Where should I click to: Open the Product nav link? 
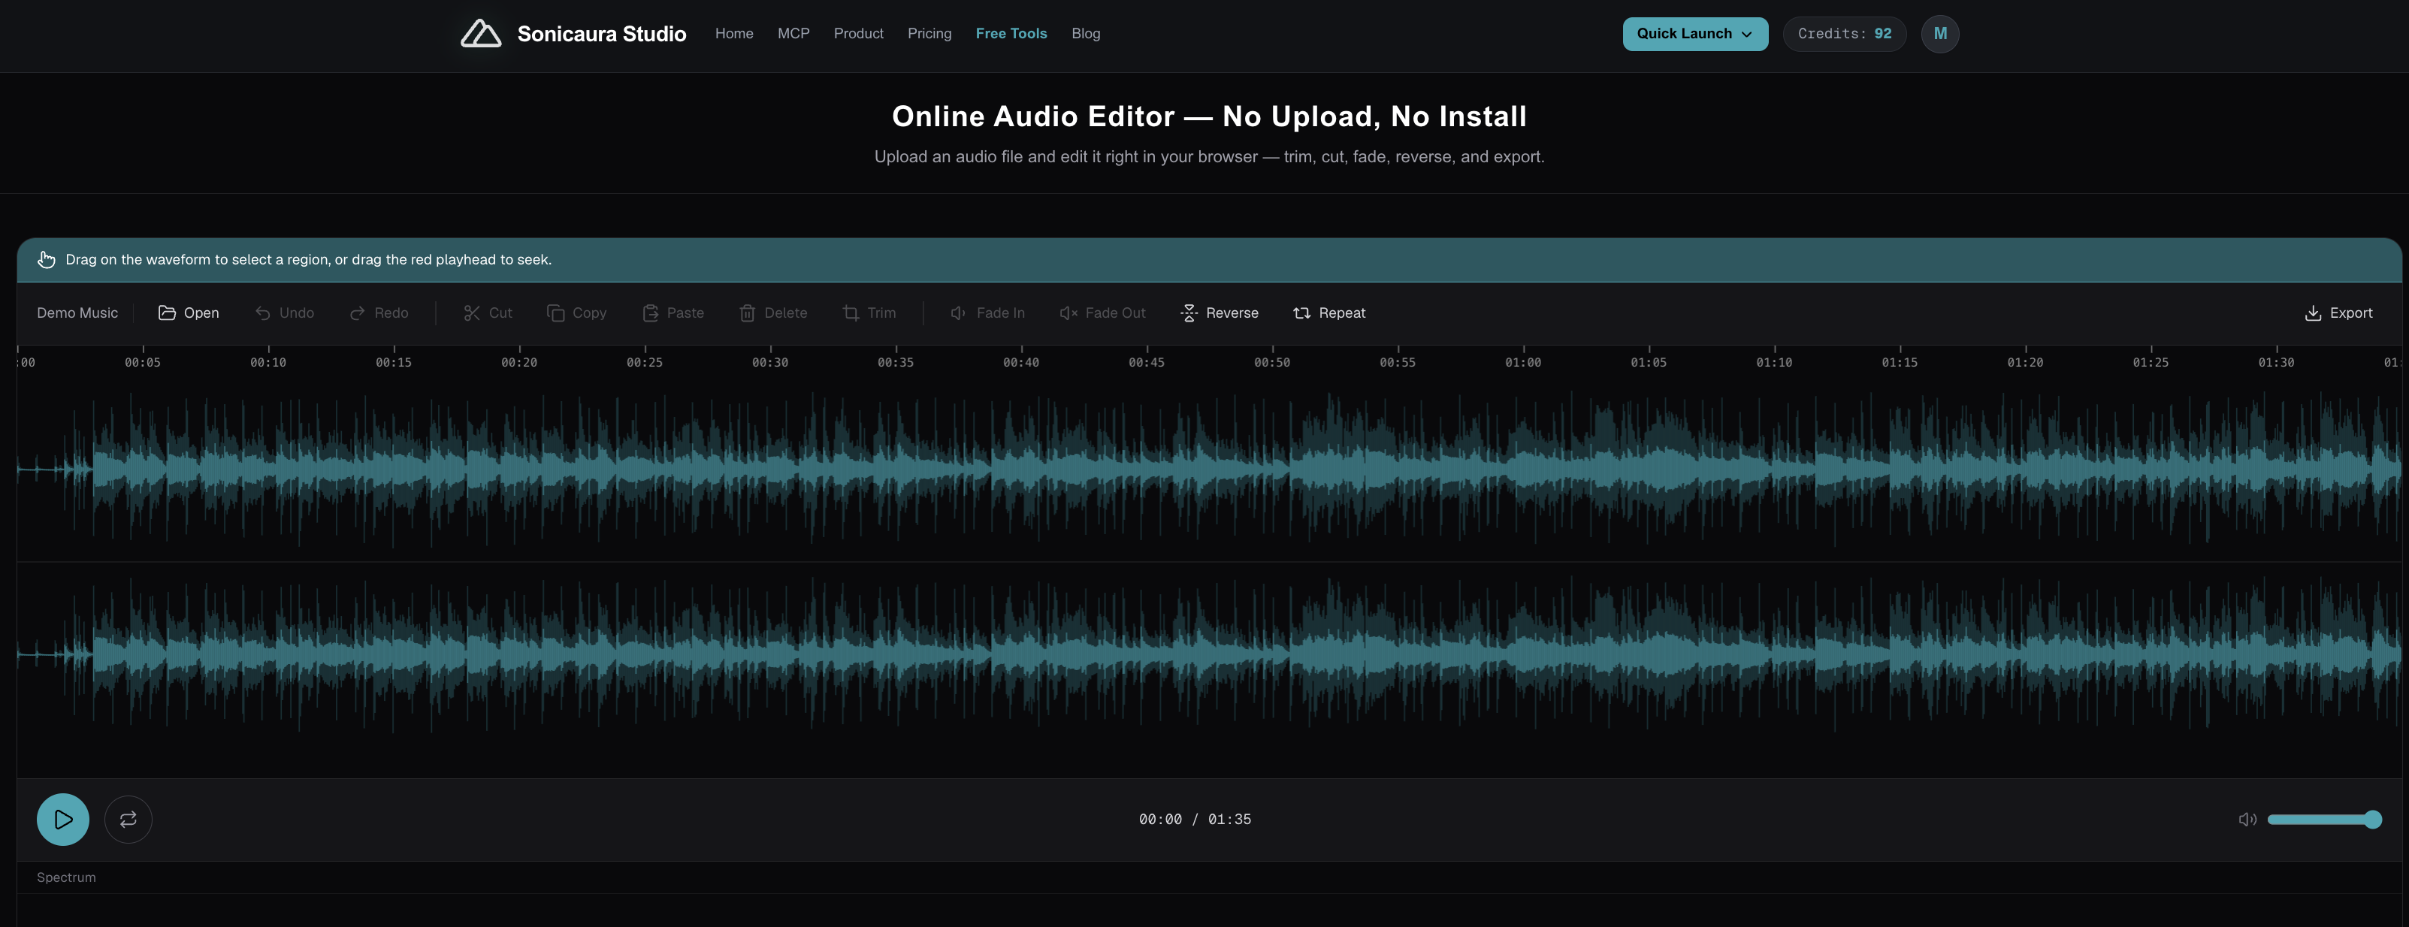coord(859,34)
